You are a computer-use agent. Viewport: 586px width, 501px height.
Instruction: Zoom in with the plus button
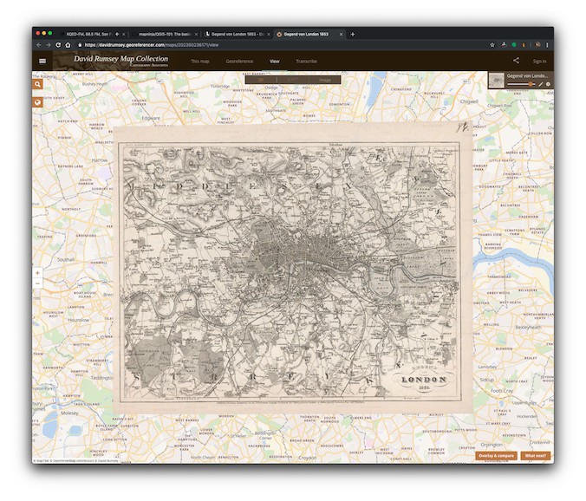tap(37, 273)
